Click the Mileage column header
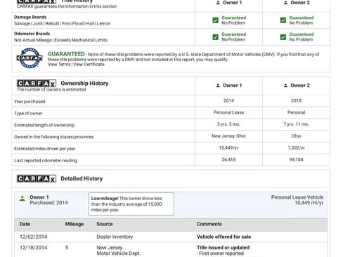The height and width of the screenshot is (257, 343). [x=75, y=224]
